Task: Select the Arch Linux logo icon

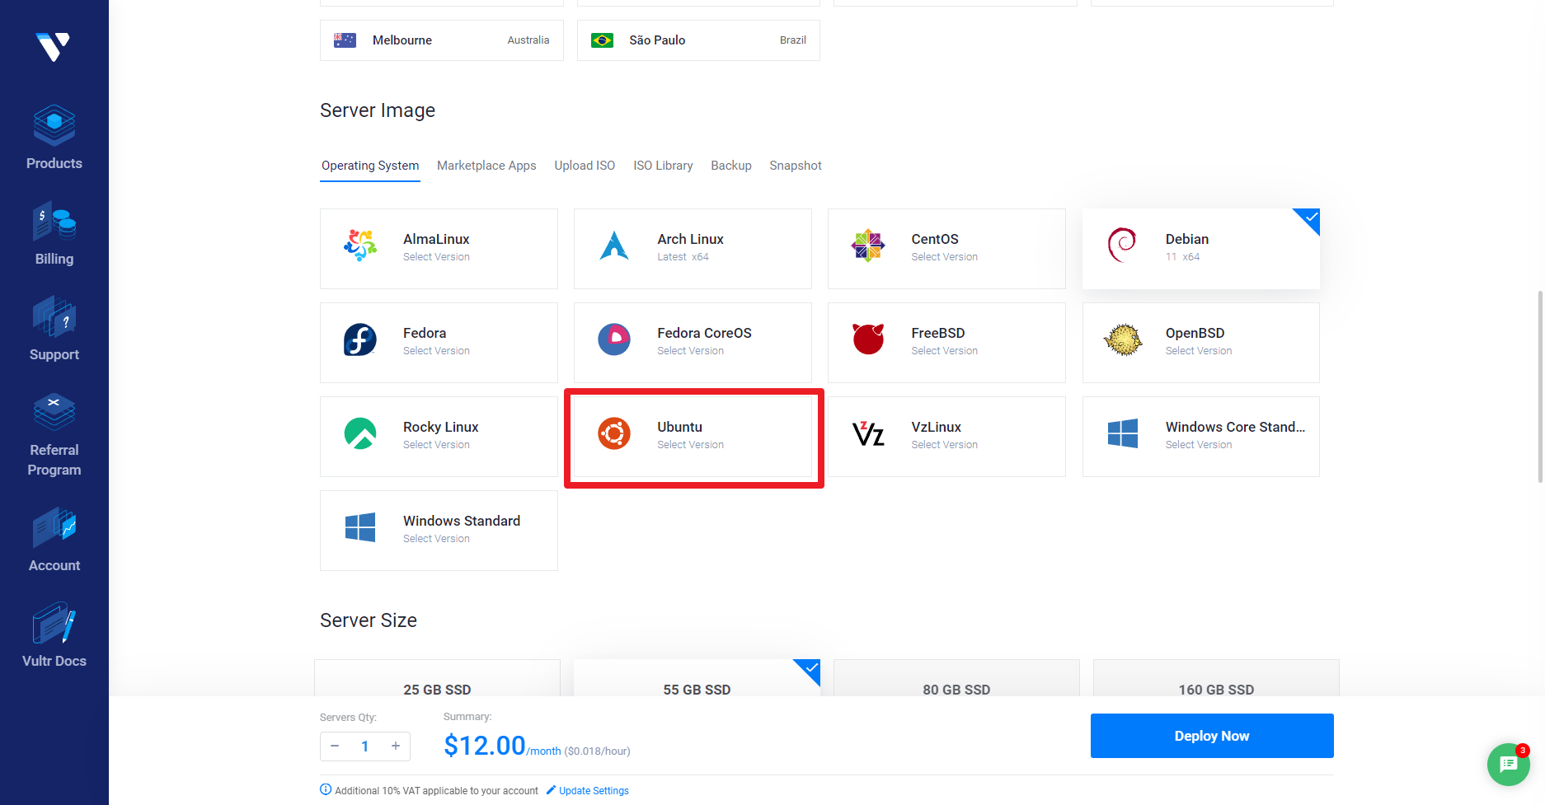Action: click(x=614, y=246)
